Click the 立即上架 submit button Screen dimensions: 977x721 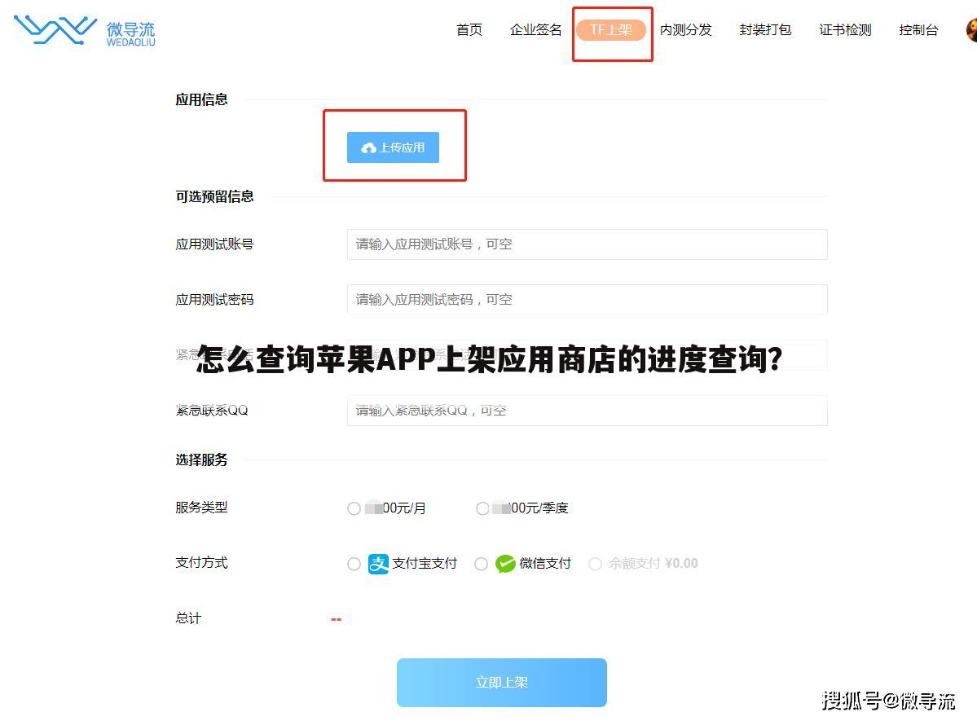point(502,683)
